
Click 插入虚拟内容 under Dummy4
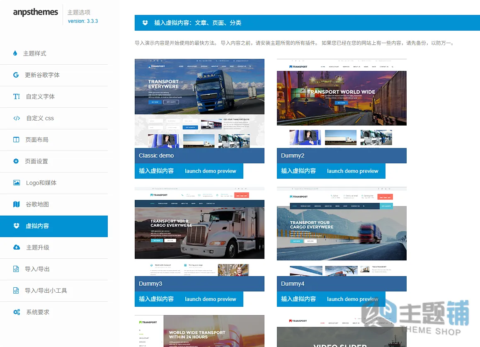tap(298, 299)
